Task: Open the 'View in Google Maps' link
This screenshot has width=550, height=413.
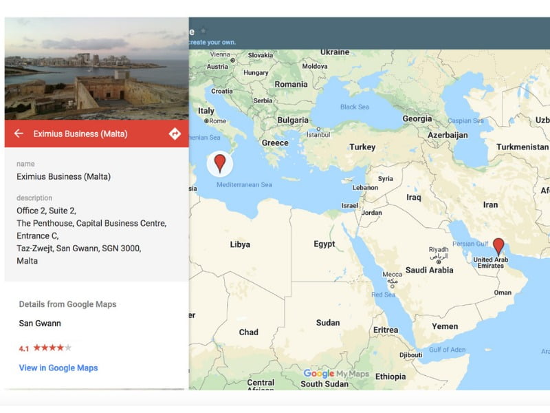Action: pos(58,368)
